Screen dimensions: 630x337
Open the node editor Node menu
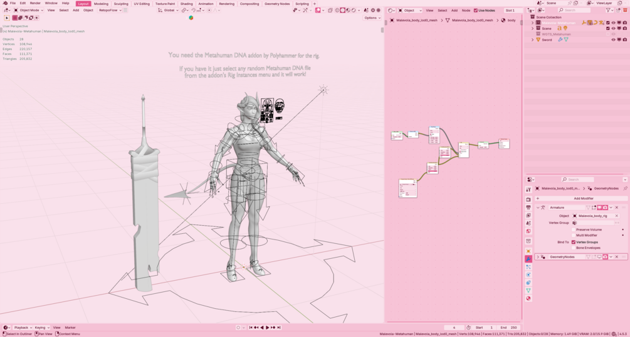point(466,11)
